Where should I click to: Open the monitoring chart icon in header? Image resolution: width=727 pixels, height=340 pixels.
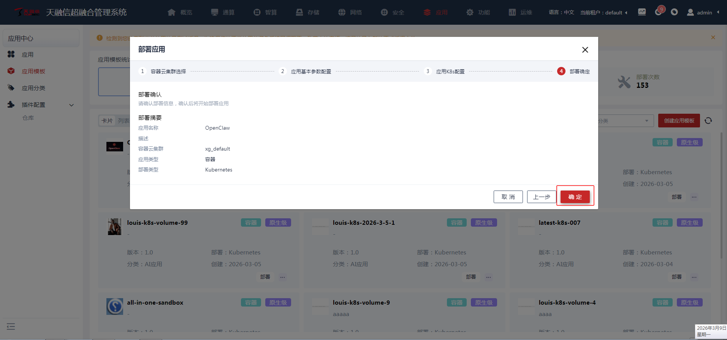642,12
